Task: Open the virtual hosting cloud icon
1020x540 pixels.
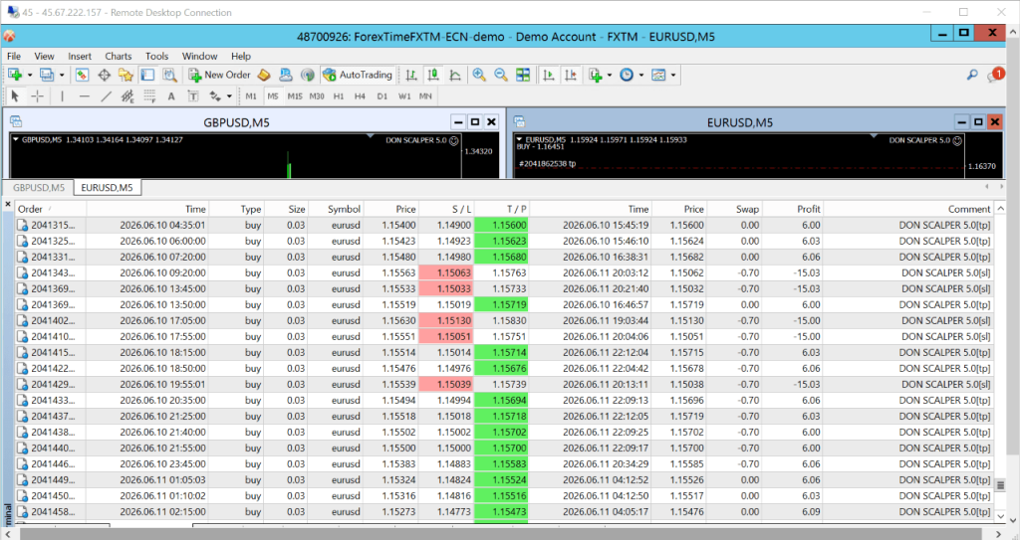Action: (x=286, y=75)
